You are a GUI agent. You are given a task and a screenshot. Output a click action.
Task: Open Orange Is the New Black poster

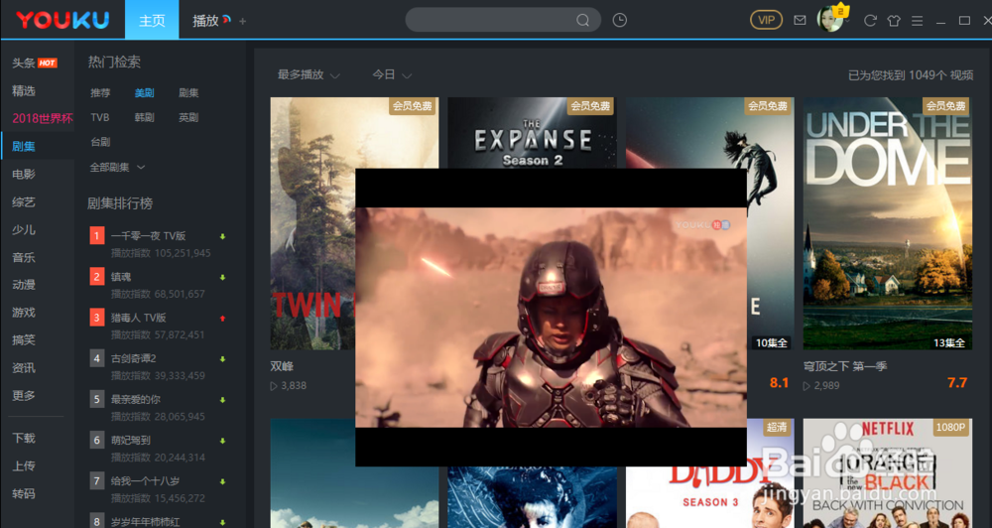point(888,473)
